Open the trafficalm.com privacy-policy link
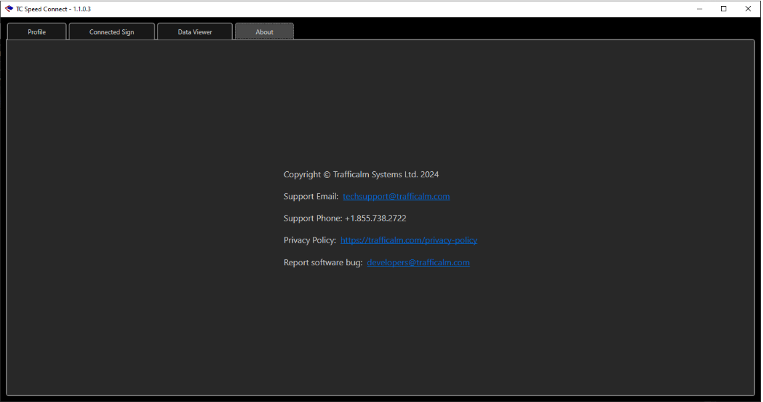 (409, 241)
